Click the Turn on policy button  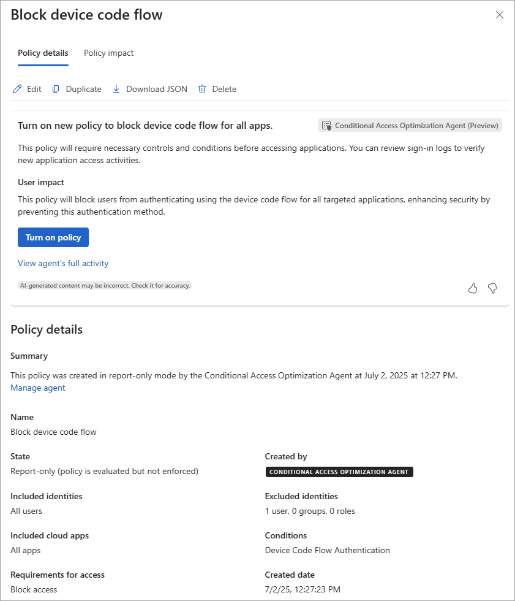[x=53, y=238]
